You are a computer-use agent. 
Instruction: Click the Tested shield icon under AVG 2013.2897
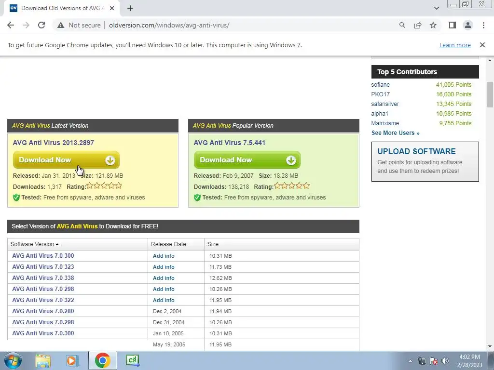click(x=16, y=198)
